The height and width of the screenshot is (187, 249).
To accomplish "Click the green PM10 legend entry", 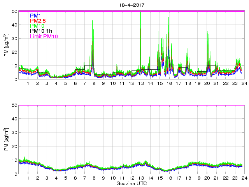I will click(x=37, y=26).
